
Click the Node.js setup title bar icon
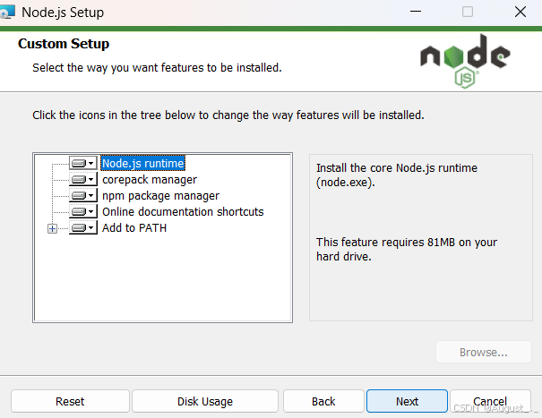coord(7,13)
